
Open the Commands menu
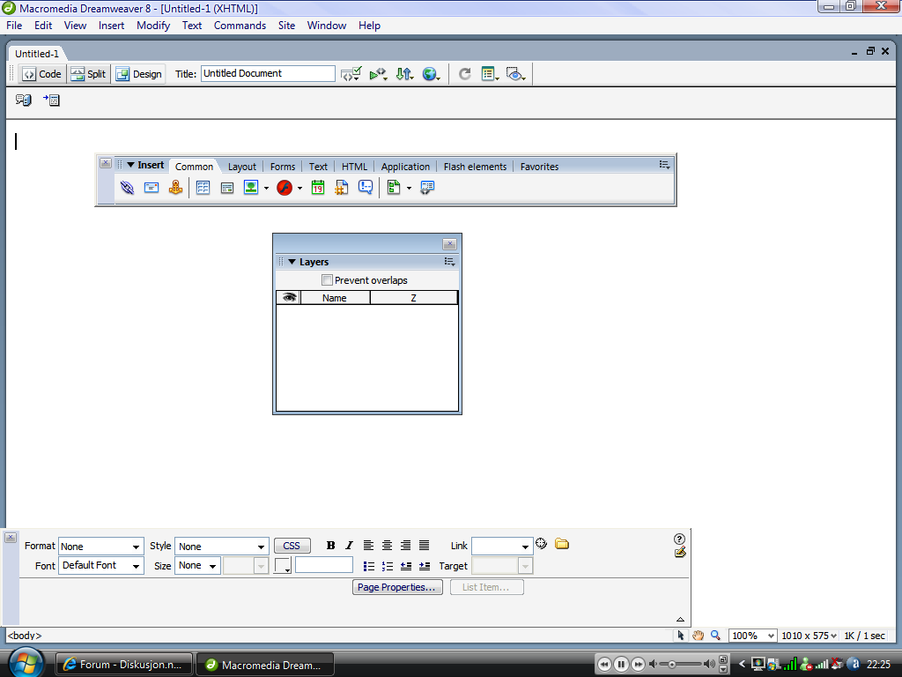coord(240,26)
